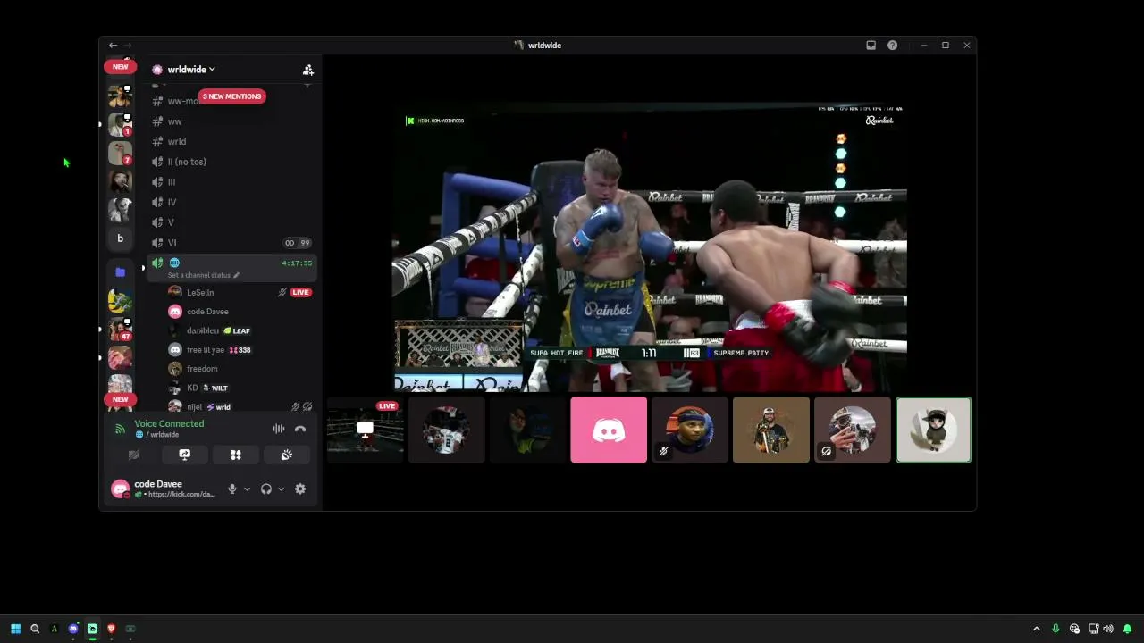Click the volume icon in system tray
This screenshot has width=1144, height=643.
pyautogui.click(x=1108, y=629)
